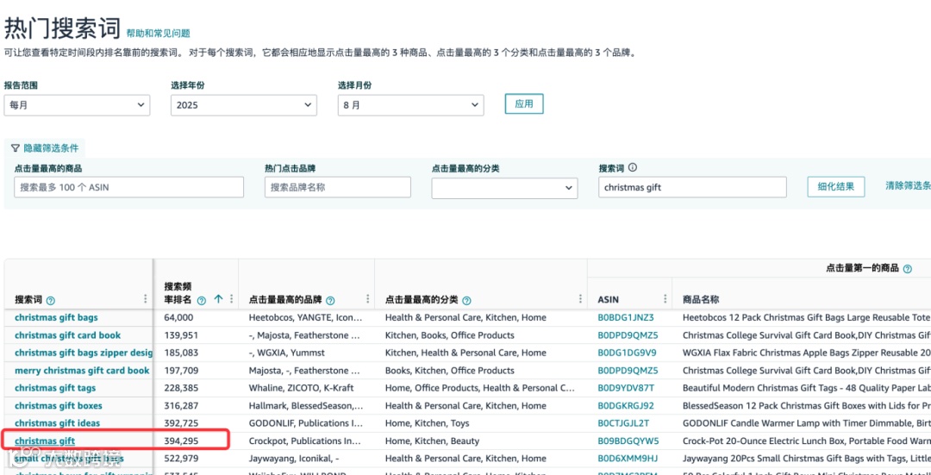Open the christmas gift search term link
Viewport: 931px width, 475px height.
[45, 441]
